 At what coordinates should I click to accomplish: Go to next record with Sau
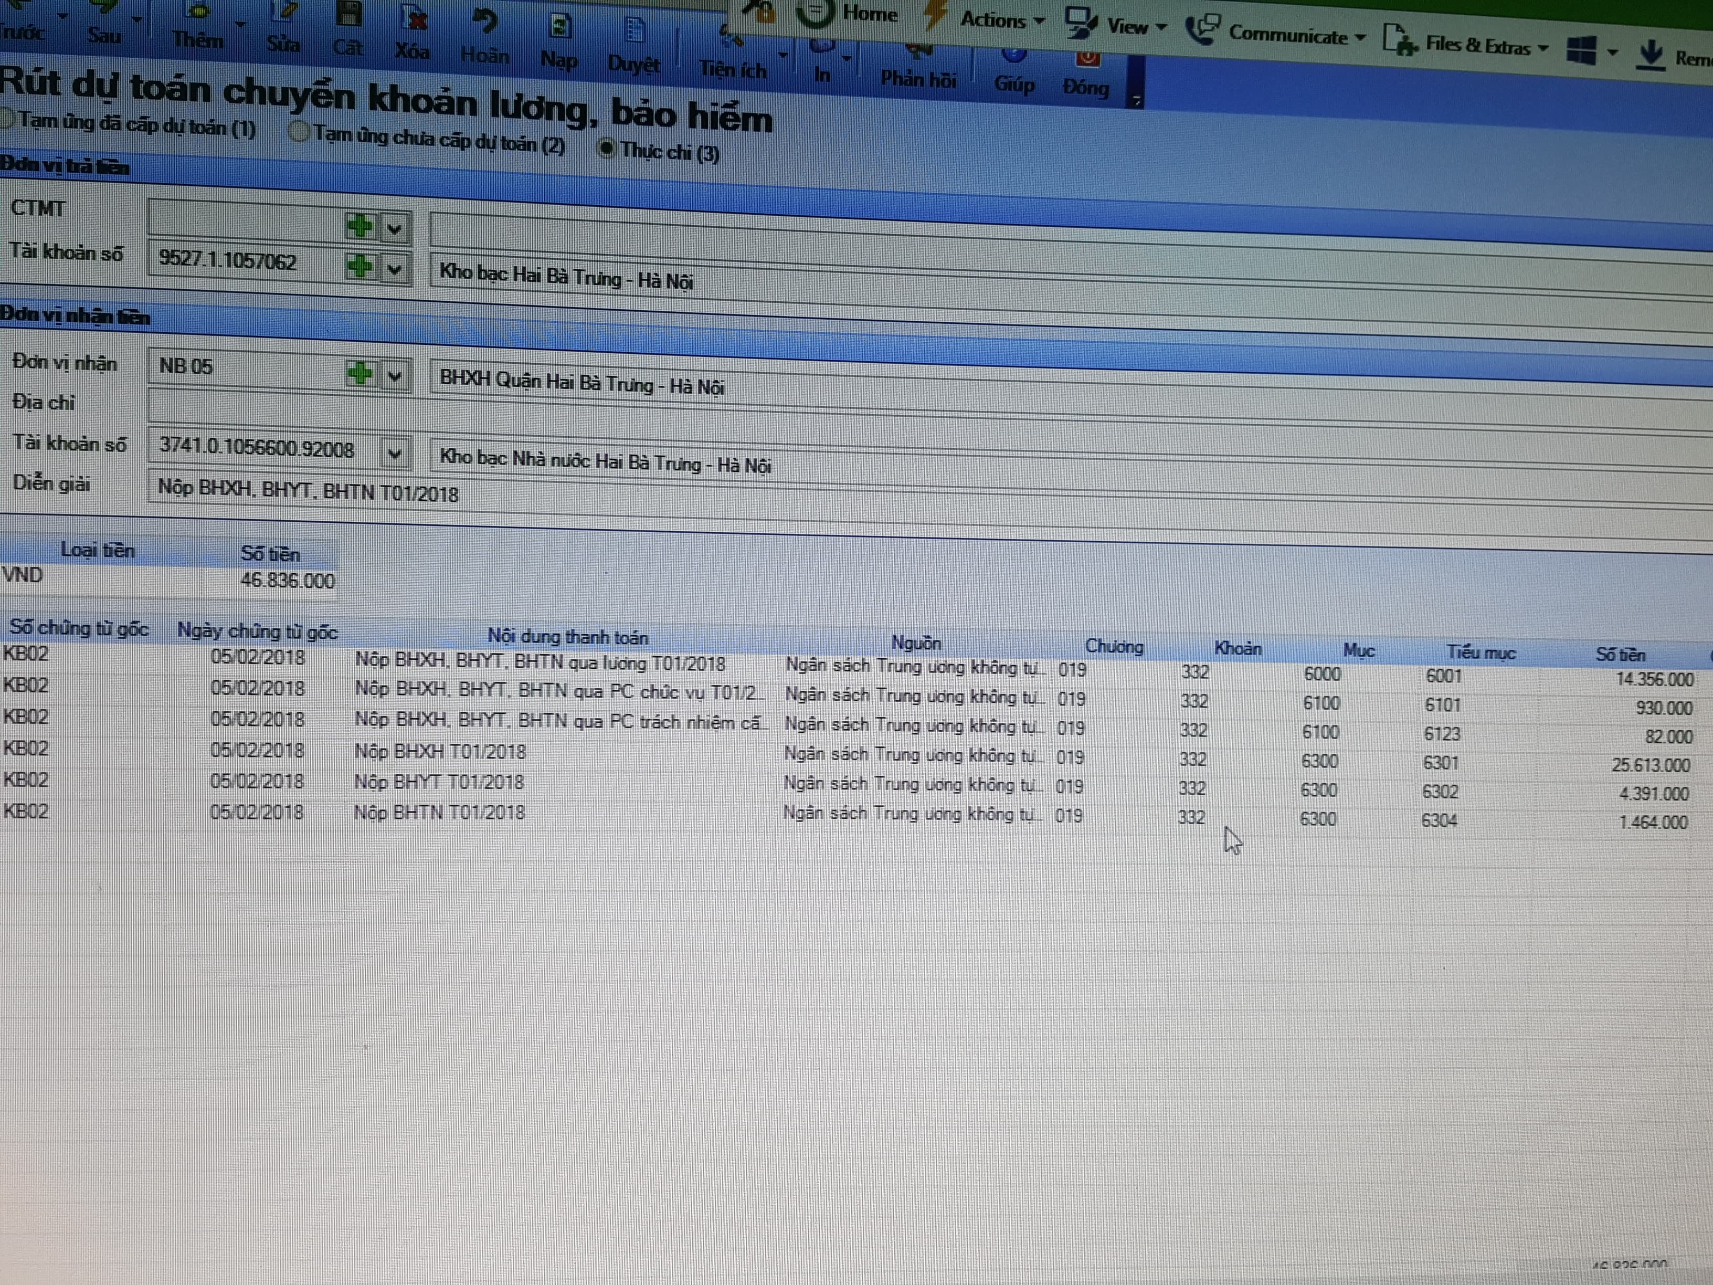[x=103, y=23]
